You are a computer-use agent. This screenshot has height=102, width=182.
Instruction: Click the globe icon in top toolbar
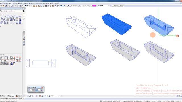tap(61, 6)
